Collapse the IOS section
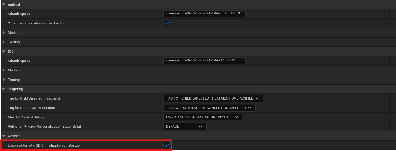 (4, 51)
